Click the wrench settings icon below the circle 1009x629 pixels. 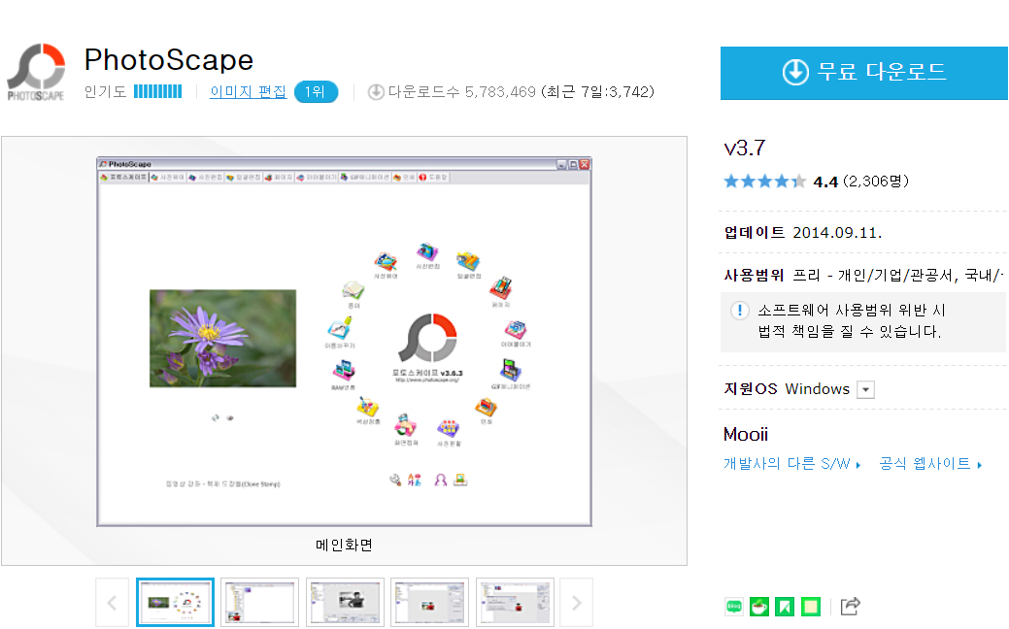coord(396,480)
